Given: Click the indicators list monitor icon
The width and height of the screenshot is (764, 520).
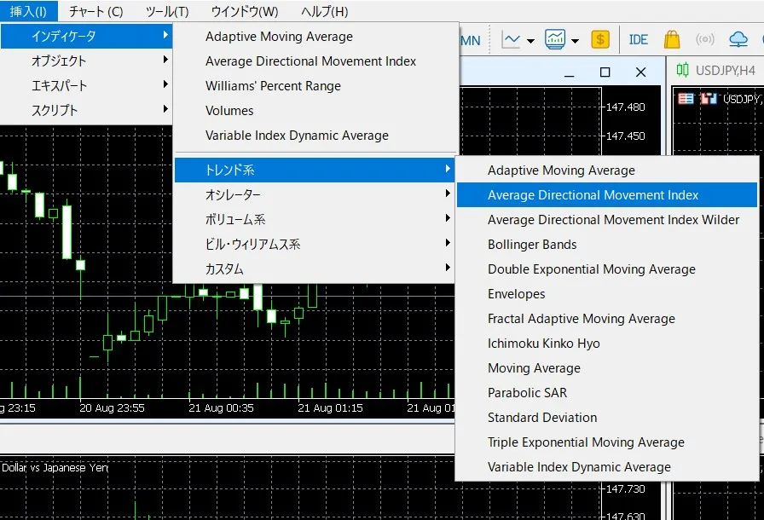Looking at the screenshot, I should (x=555, y=40).
